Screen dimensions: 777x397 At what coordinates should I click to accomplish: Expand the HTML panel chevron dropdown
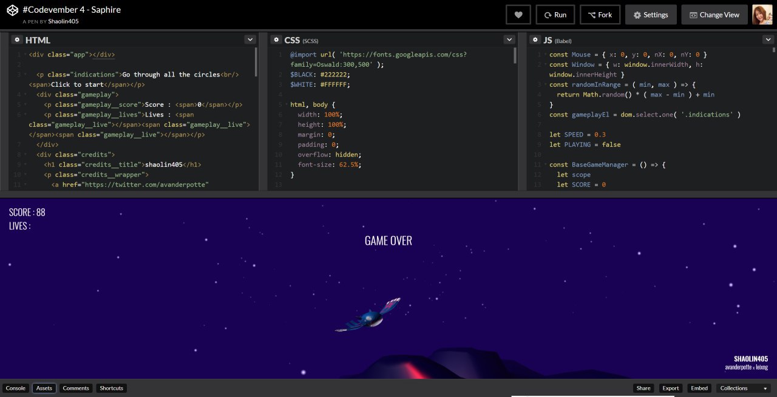(x=249, y=39)
